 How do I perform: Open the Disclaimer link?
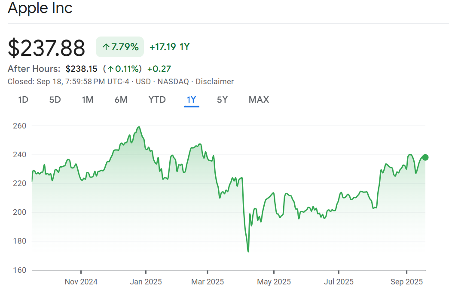tap(215, 82)
